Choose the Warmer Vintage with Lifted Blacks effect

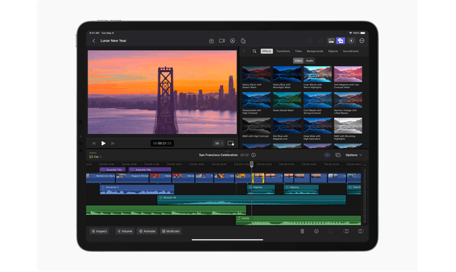click(x=348, y=103)
